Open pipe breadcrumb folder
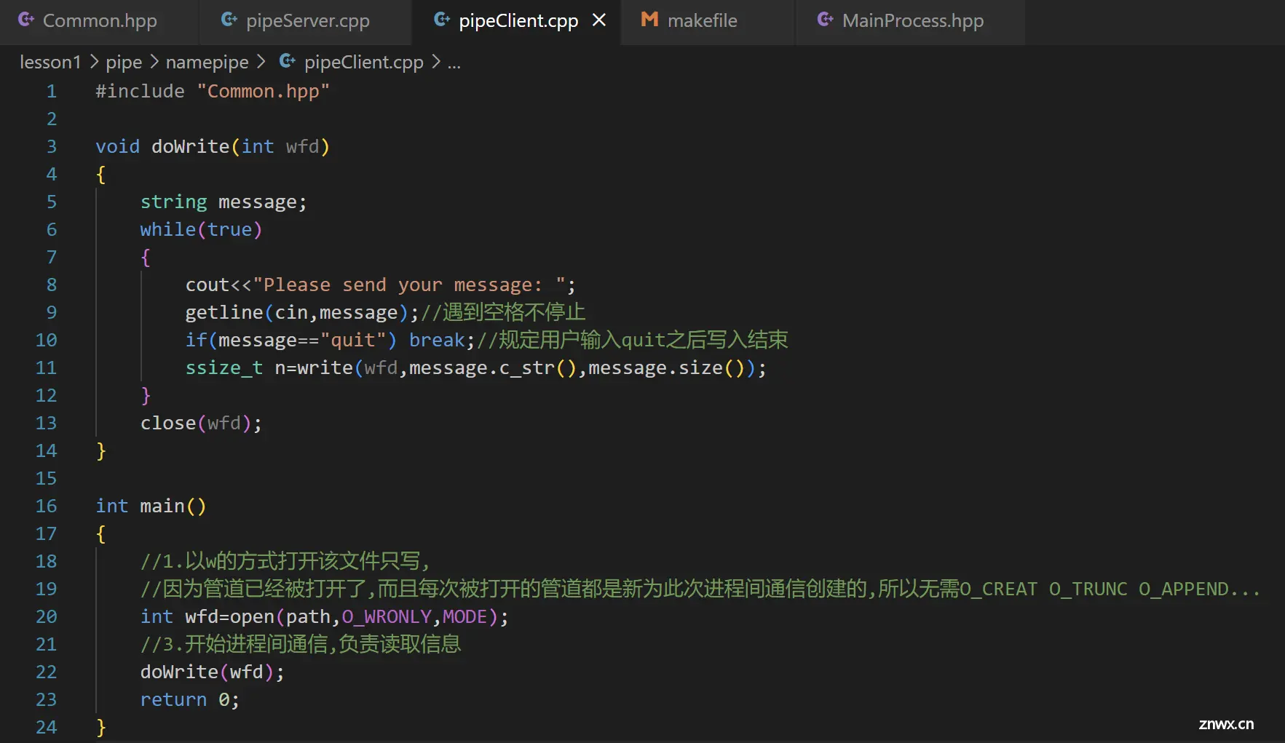1285x743 pixels. coord(124,63)
